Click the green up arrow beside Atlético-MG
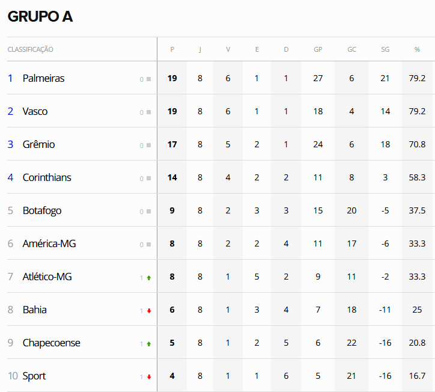This screenshot has height=392, width=435. [148, 278]
